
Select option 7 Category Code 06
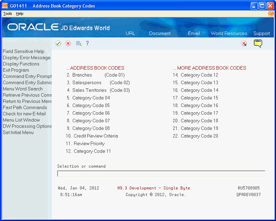click(88, 113)
